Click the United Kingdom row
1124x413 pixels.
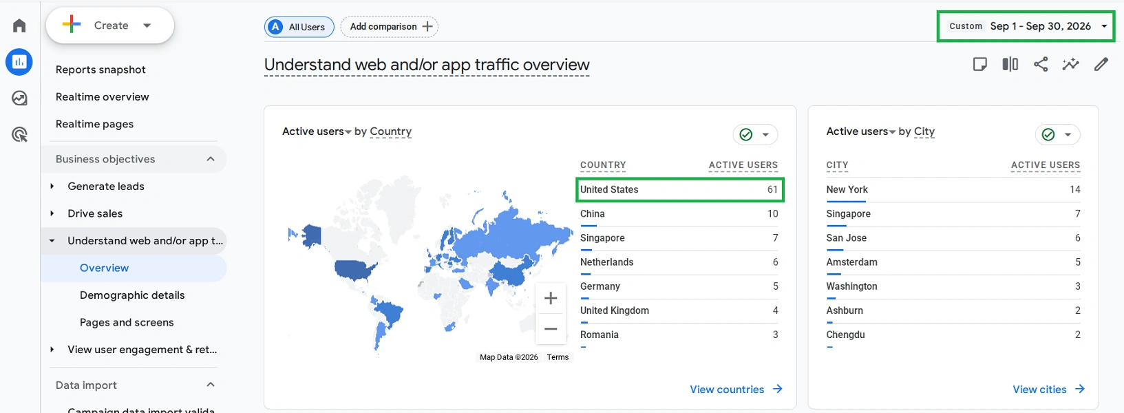(679, 310)
